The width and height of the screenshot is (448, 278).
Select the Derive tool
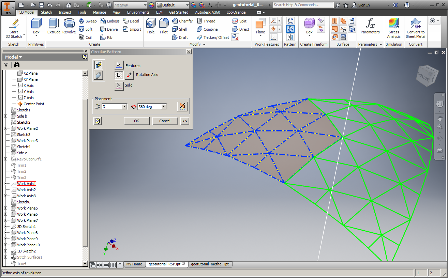tap(109, 29)
